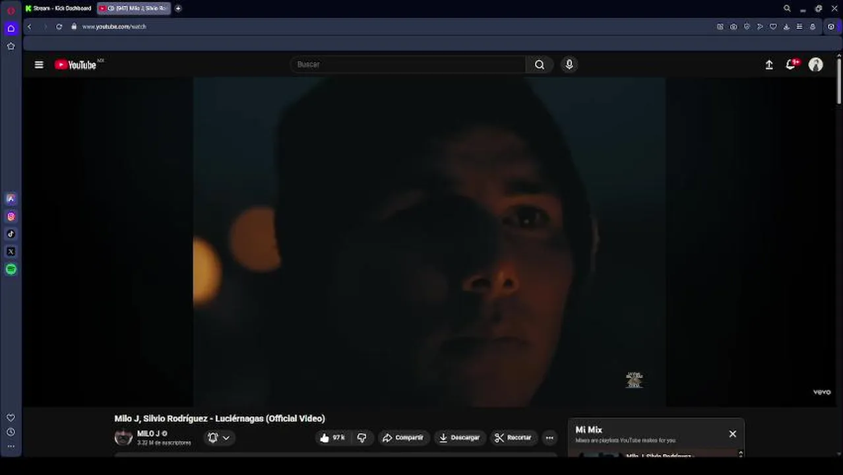Expand the notification bell preference dropdown
The width and height of the screenshot is (843, 475).
click(219, 437)
